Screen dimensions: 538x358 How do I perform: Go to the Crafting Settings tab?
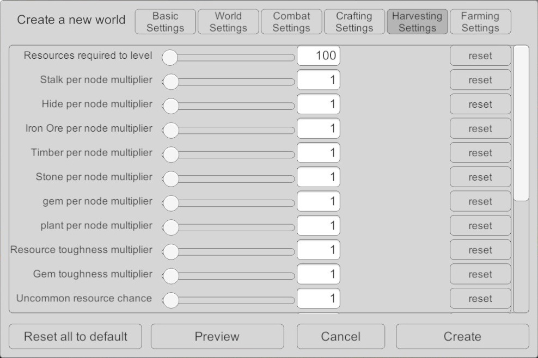[354, 22]
